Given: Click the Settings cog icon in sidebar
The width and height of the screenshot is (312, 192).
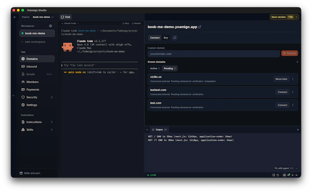Looking at the screenshot, I should pyautogui.click(x=23, y=105).
